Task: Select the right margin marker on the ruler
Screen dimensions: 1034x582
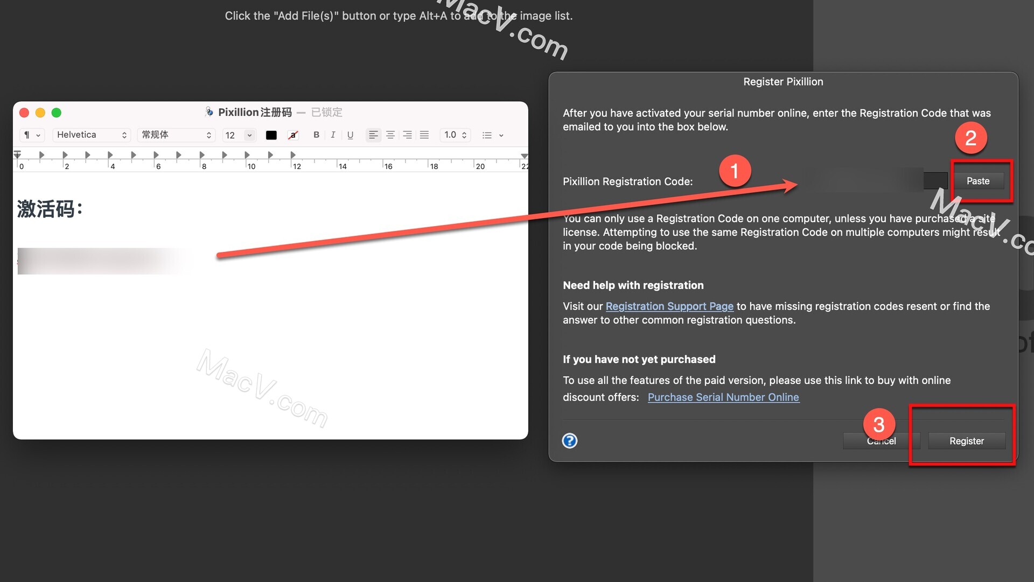Action: 524,156
